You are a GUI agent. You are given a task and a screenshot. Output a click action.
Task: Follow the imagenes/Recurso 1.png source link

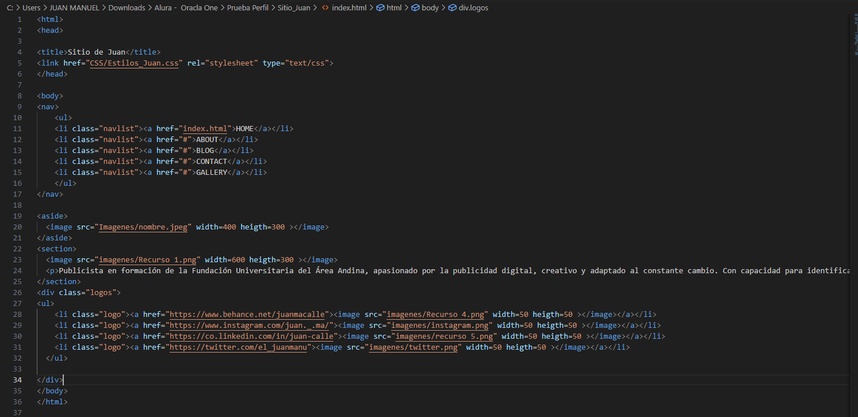coord(148,259)
